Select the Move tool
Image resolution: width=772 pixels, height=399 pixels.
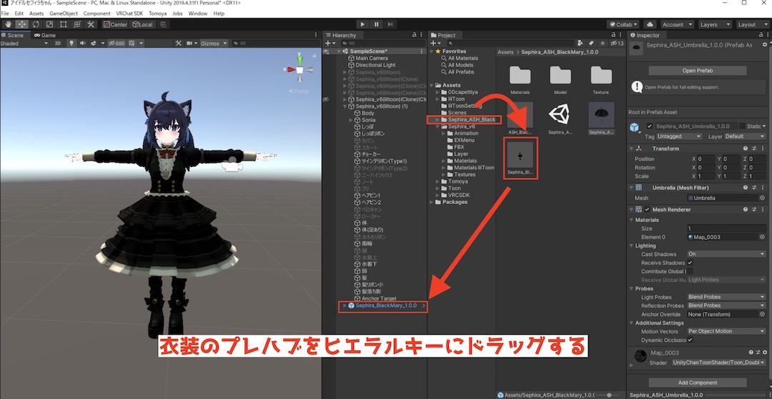22,24
